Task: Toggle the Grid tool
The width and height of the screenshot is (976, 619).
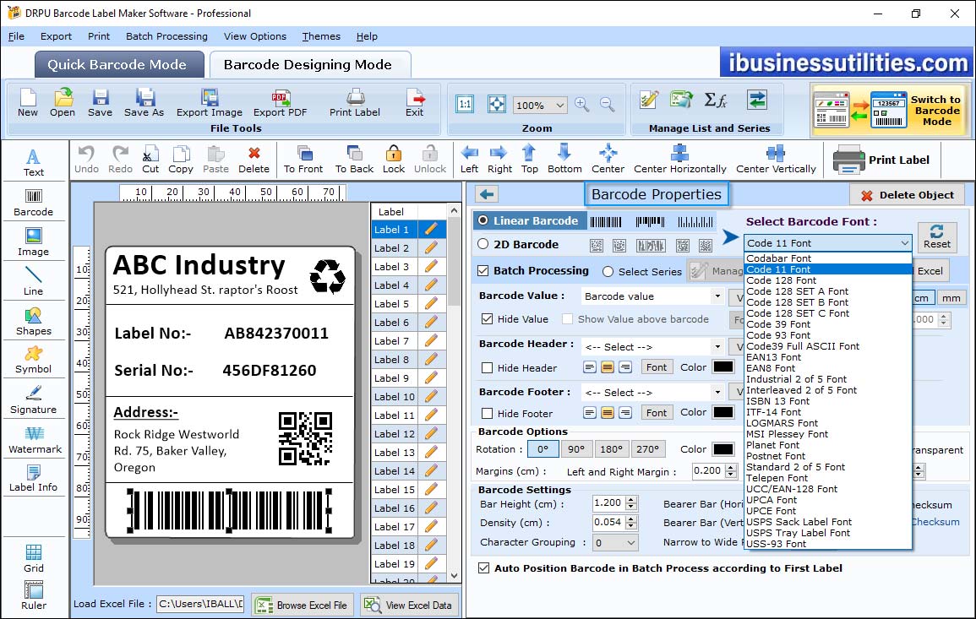Action: (x=34, y=559)
